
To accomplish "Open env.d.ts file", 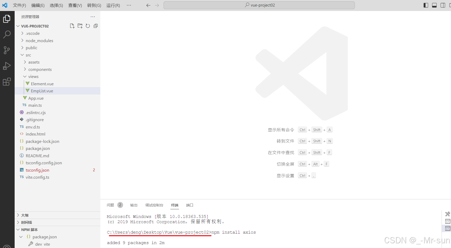I will click(x=57, y=127).
